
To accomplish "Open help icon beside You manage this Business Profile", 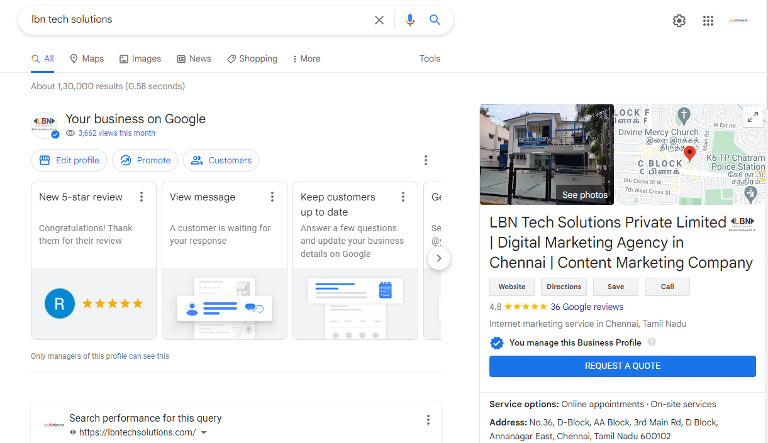I will [x=652, y=342].
